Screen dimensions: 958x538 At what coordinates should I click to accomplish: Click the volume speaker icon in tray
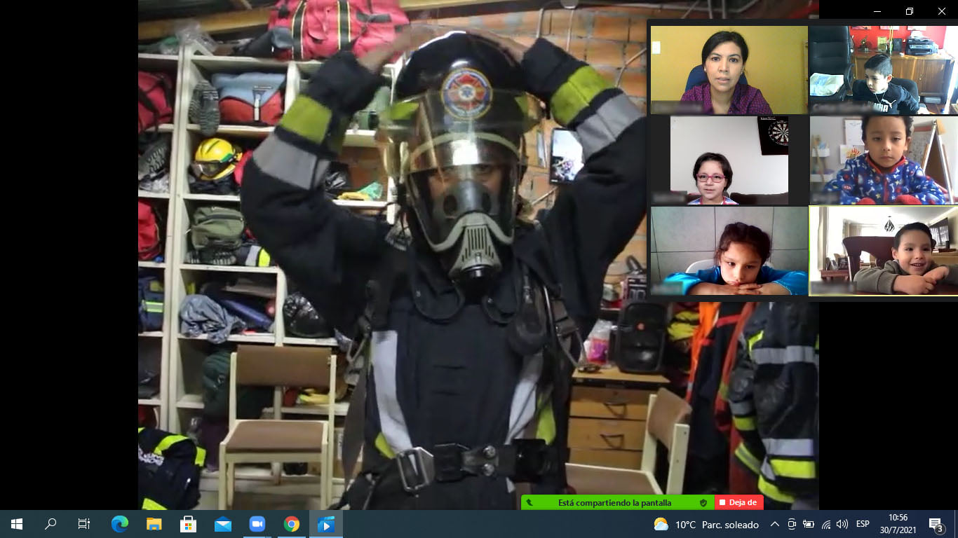click(x=842, y=524)
